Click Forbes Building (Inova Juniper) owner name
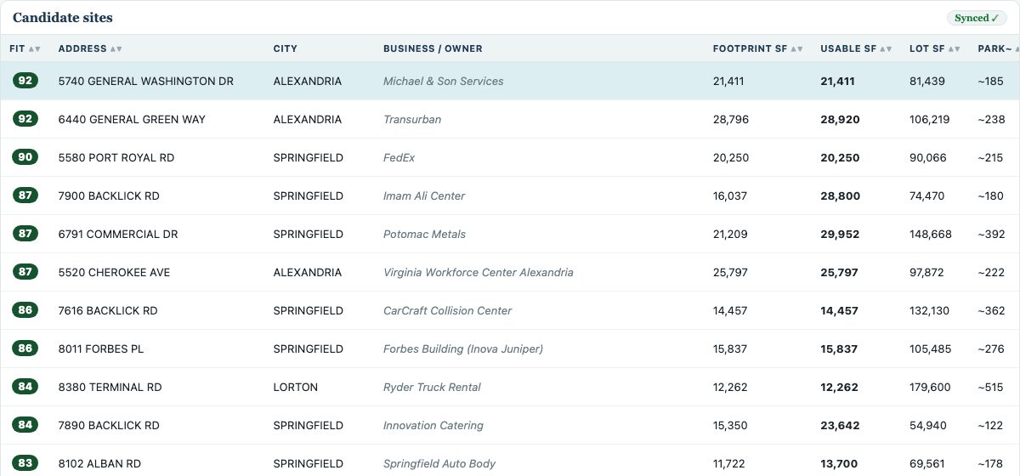This screenshot has width=1020, height=476. [x=463, y=349]
